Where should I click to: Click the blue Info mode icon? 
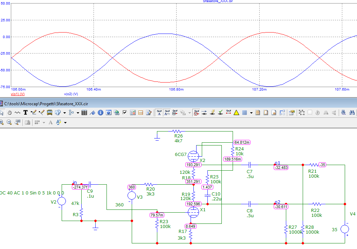pyautogui.click(x=101, y=113)
